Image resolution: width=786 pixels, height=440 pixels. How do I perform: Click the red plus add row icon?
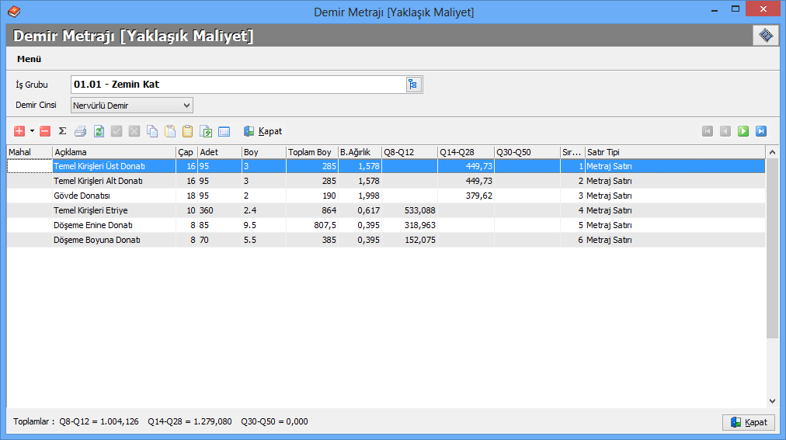pos(19,131)
